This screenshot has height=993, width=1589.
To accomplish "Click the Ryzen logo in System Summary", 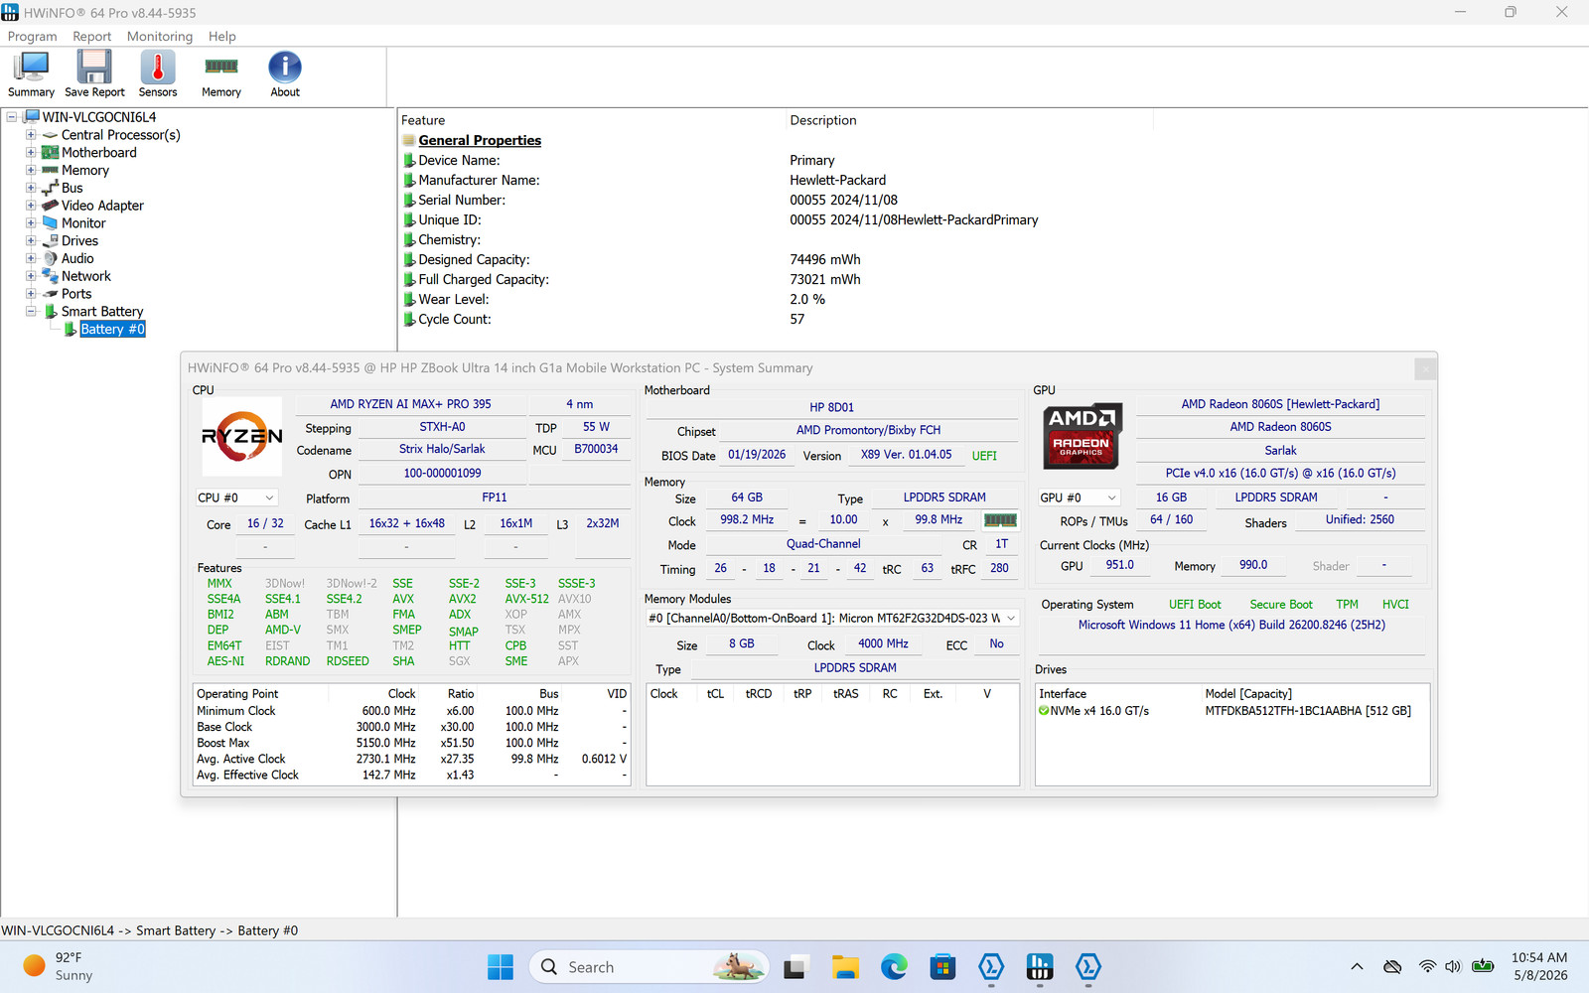I will click(x=242, y=436).
